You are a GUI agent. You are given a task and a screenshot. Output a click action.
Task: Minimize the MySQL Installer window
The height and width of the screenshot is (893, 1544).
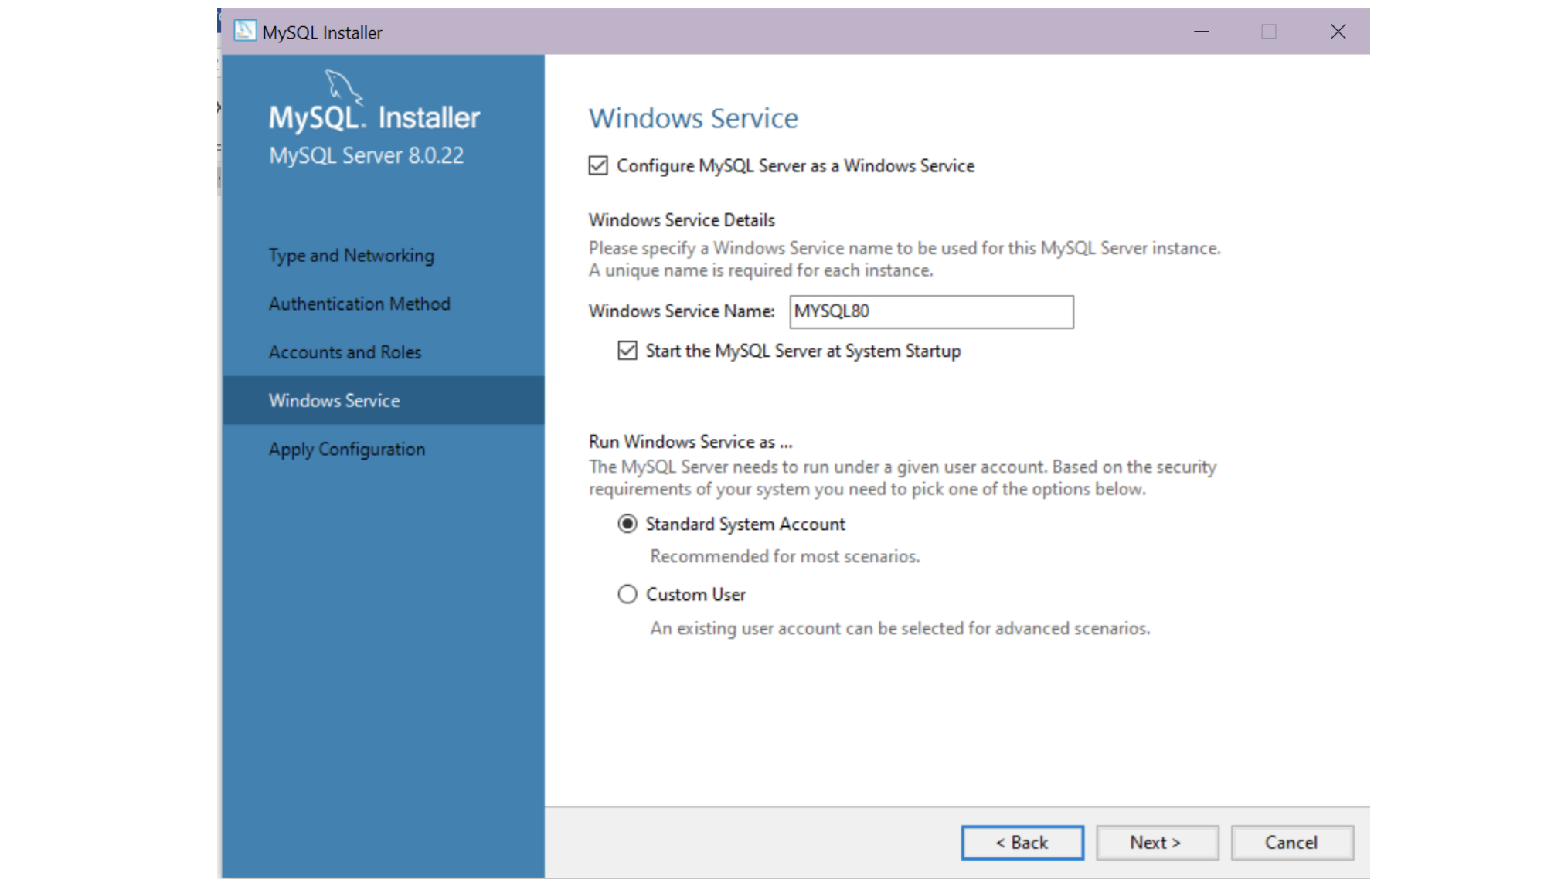pyautogui.click(x=1201, y=32)
